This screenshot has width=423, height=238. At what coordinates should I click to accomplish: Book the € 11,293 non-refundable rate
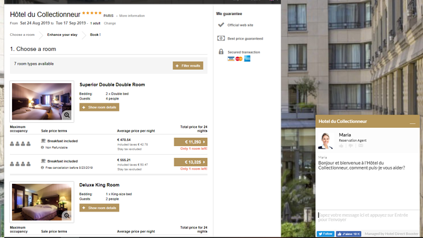[191, 142]
